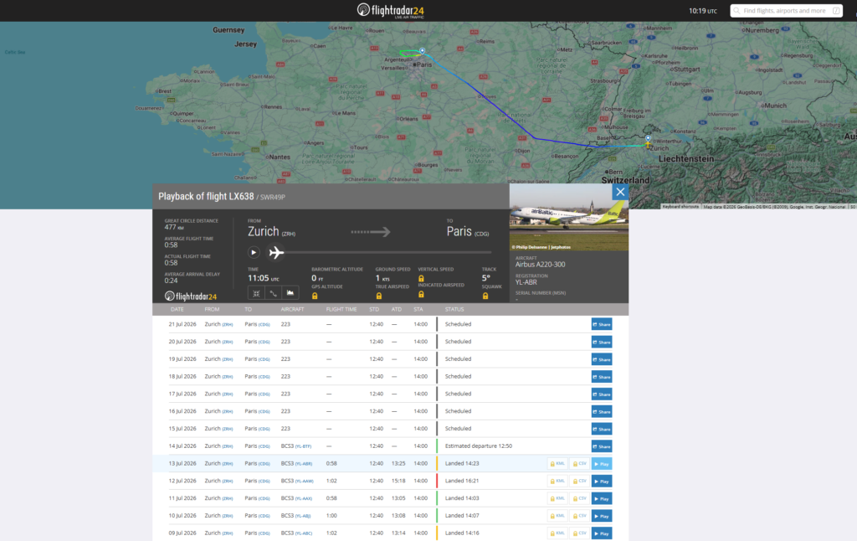This screenshot has height=541, width=857.
Task: Play the 11 Jul 2026 flight
Action: click(601, 498)
